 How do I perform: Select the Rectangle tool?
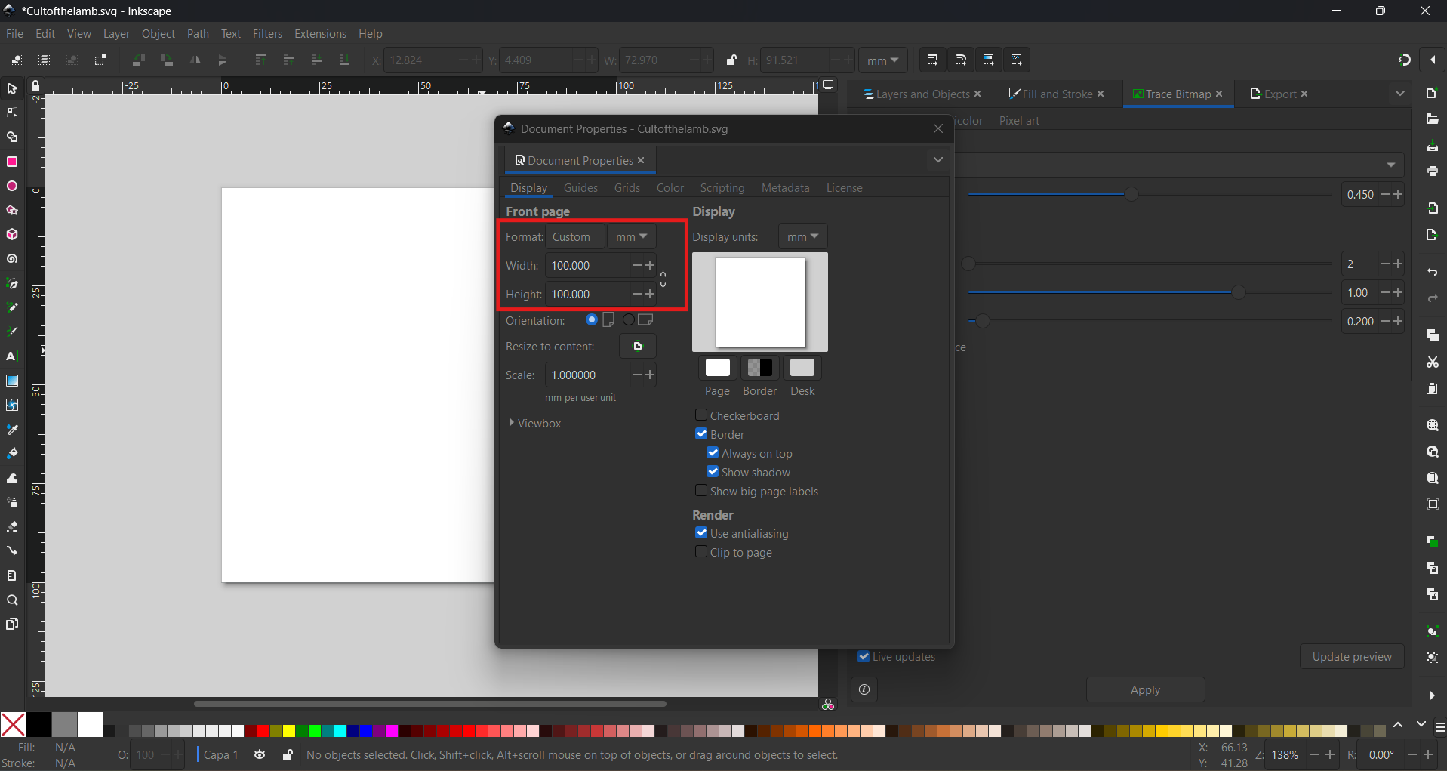click(12, 162)
